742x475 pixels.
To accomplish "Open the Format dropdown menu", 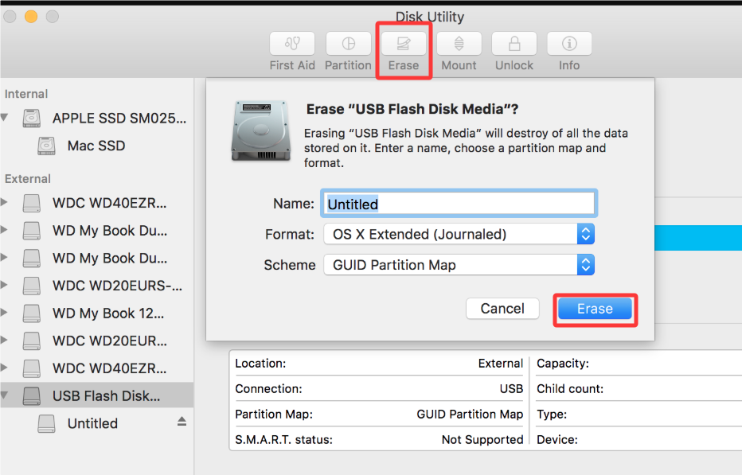I will (459, 234).
